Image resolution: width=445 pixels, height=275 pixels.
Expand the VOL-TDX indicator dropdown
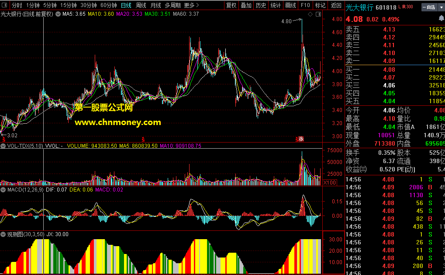pyautogui.click(x=3, y=146)
